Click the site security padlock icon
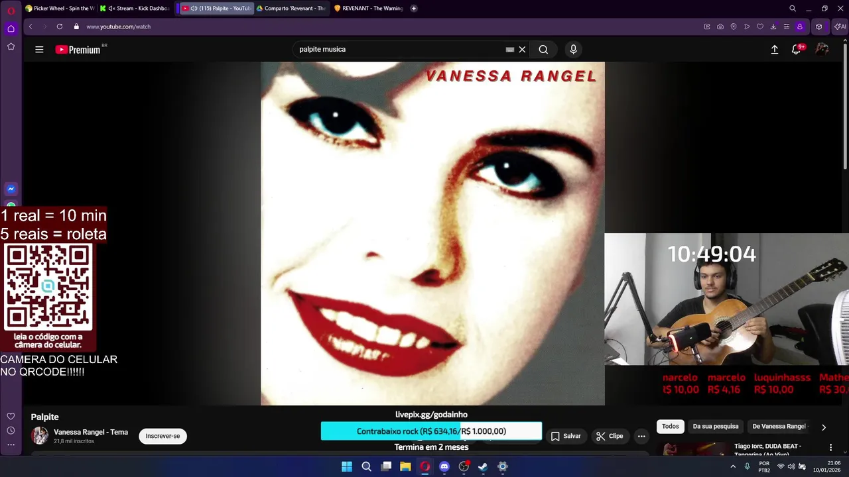Viewport: 849px width, 477px height. pos(76,26)
